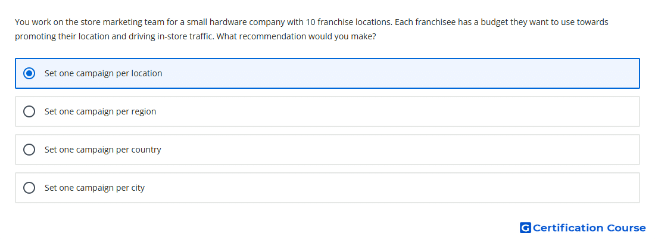Pick the radio circle for campaign per city
This screenshot has width=655, height=239.
point(29,188)
